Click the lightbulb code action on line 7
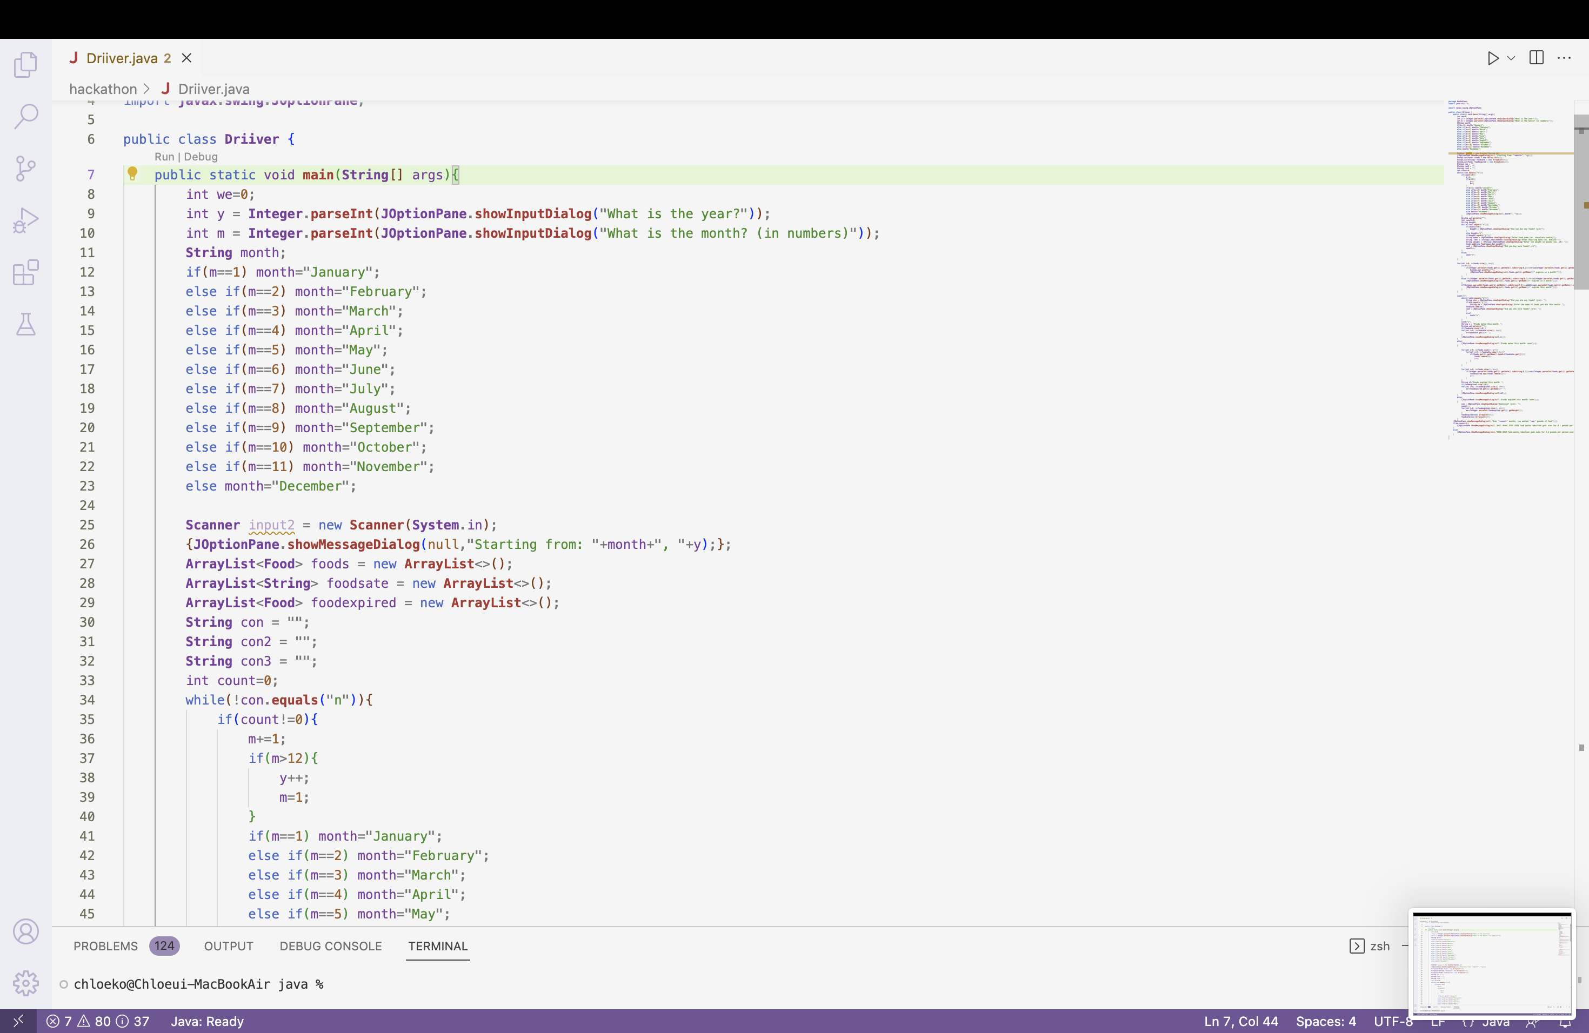The image size is (1589, 1033). (x=132, y=174)
